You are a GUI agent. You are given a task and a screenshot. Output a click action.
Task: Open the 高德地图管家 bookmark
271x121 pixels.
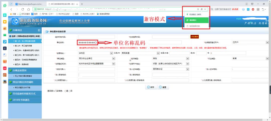click(103, 14)
